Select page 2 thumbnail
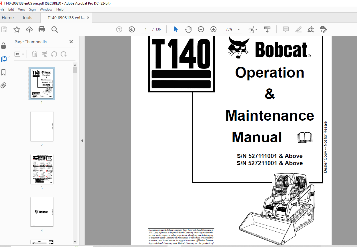The width and height of the screenshot is (357, 247). click(x=42, y=126)
